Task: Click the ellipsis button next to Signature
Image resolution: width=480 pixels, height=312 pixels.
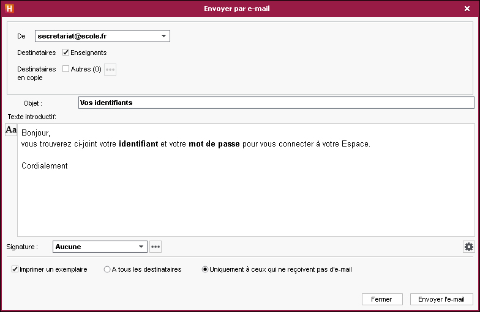Action: pos(156,247)
